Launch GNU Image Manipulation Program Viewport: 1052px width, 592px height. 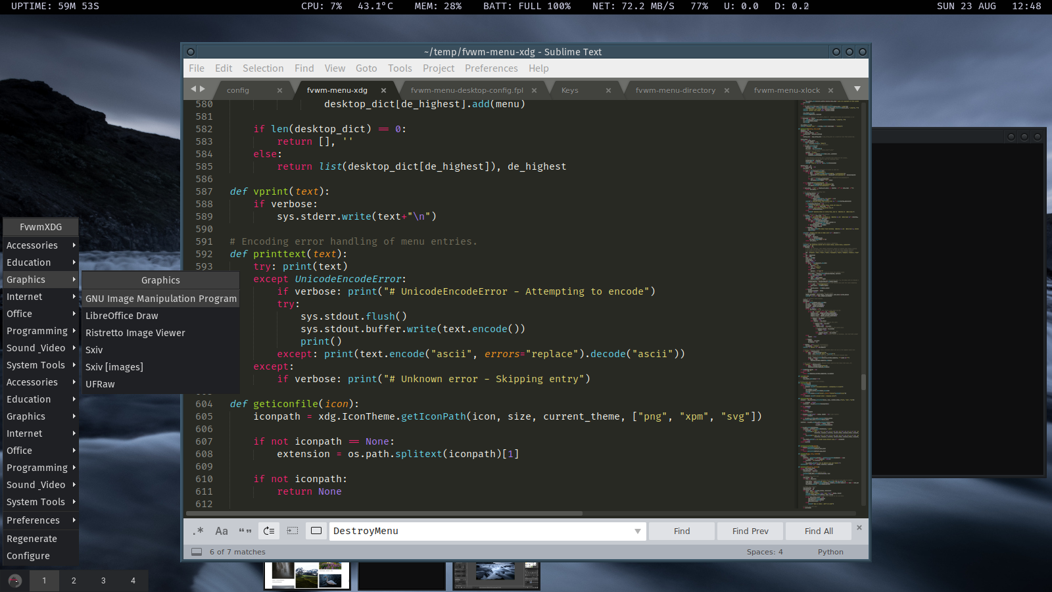[x=160, y=299]
